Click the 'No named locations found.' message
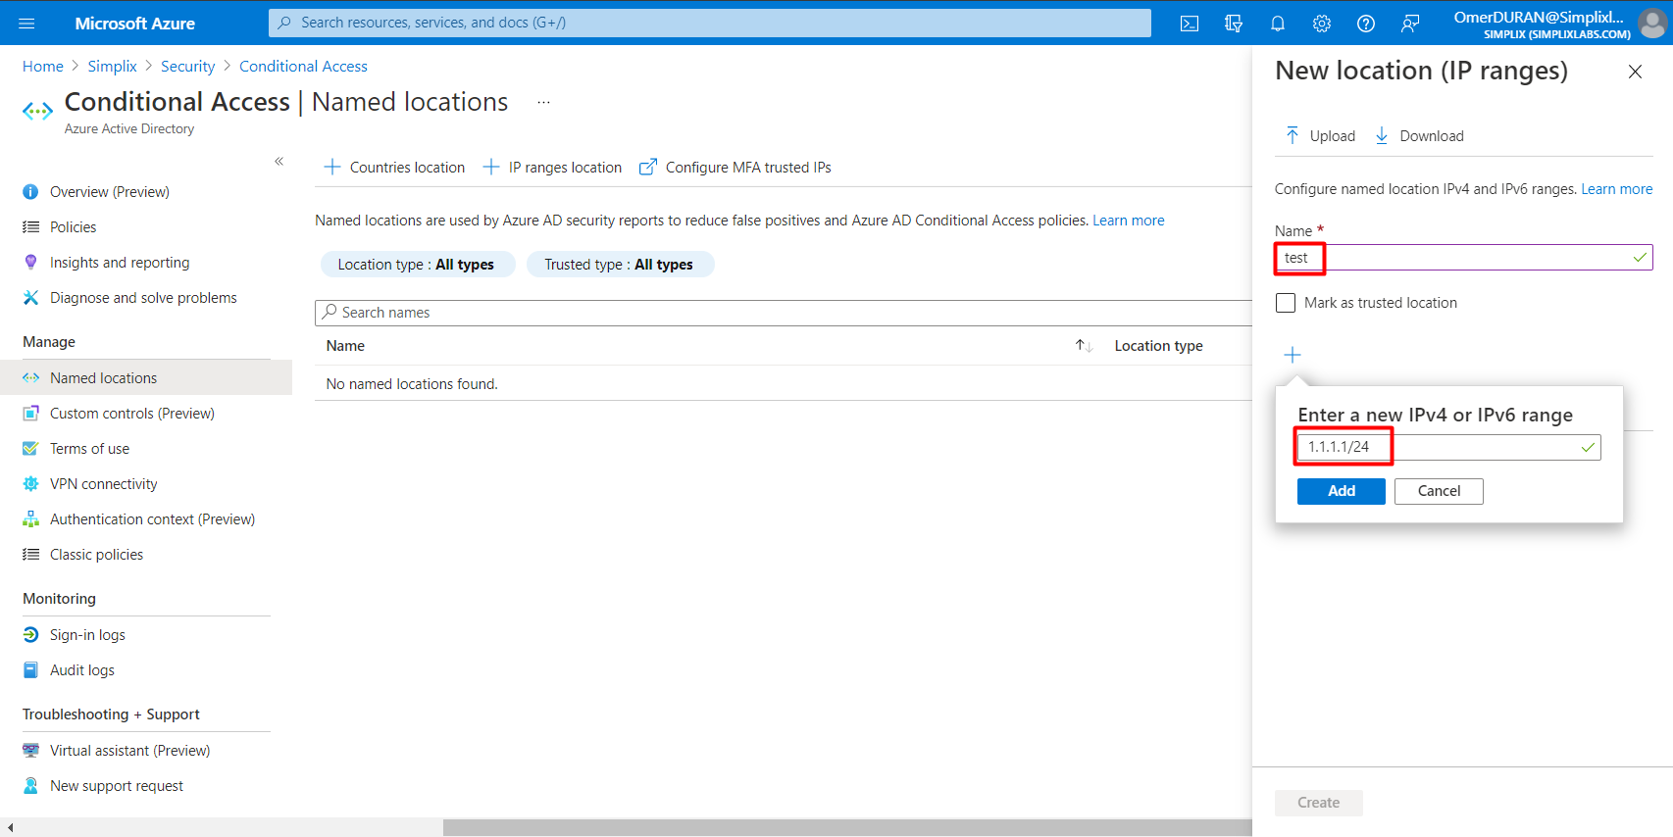 (x=412, y=384)
